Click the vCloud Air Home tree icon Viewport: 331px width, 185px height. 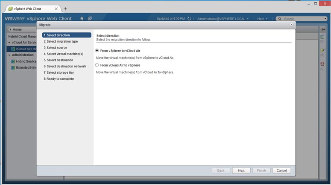(13, 49)
